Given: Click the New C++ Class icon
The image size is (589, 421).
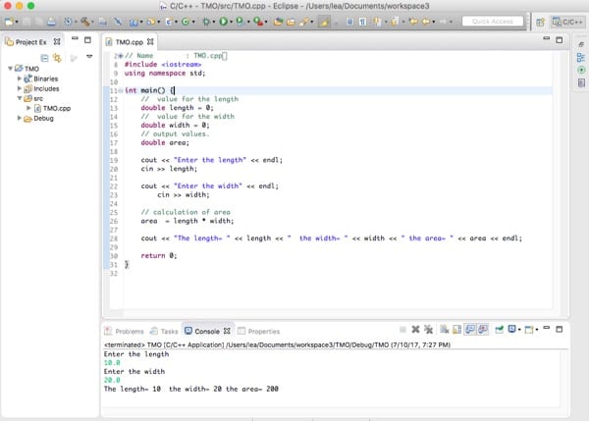Looking at the screenshot, I should [x=186, y=22].
